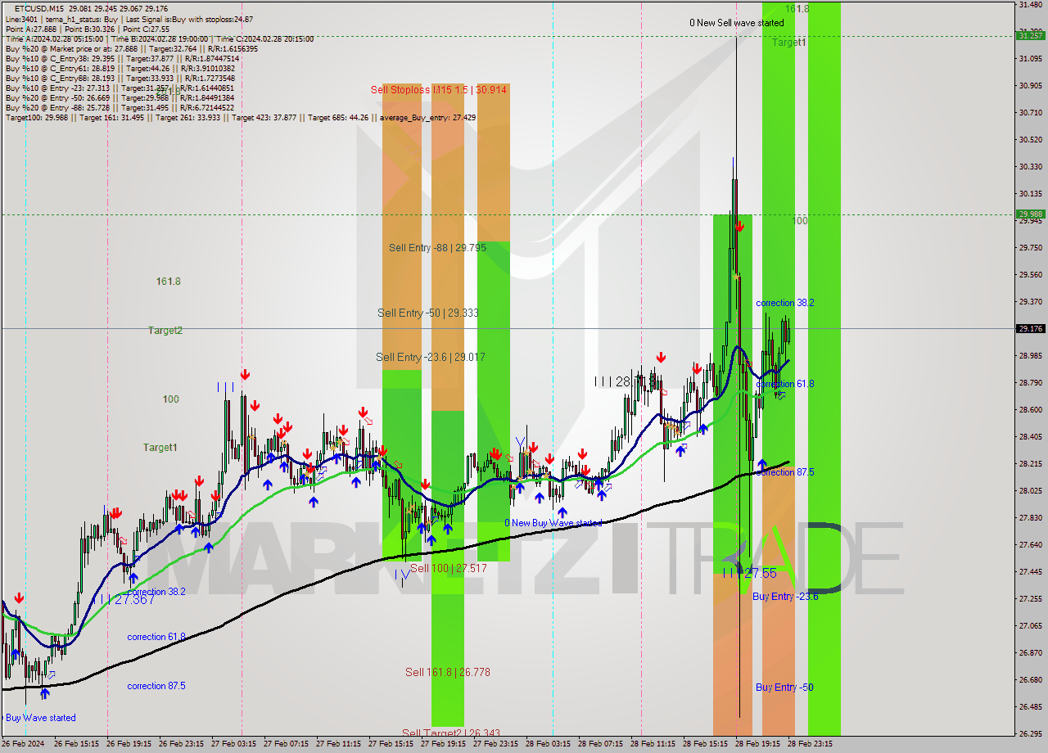Click the '26 Feb 2024' date on the time axis
Viewport: 1048px width, 753px height.
click(x=24, y=744)
